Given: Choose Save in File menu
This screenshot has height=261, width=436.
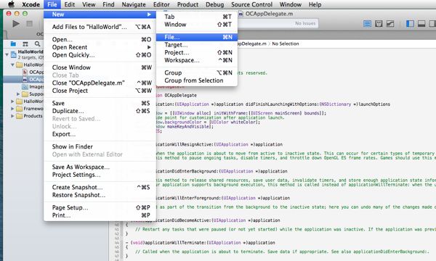Looking at the screenshot, I should [x=100, y=103].
